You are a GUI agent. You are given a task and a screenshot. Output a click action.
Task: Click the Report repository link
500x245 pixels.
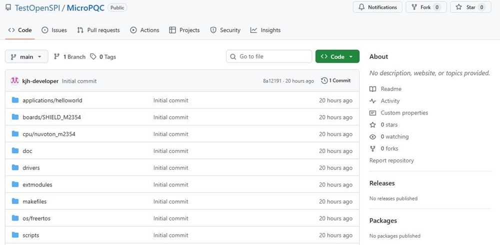391,160
